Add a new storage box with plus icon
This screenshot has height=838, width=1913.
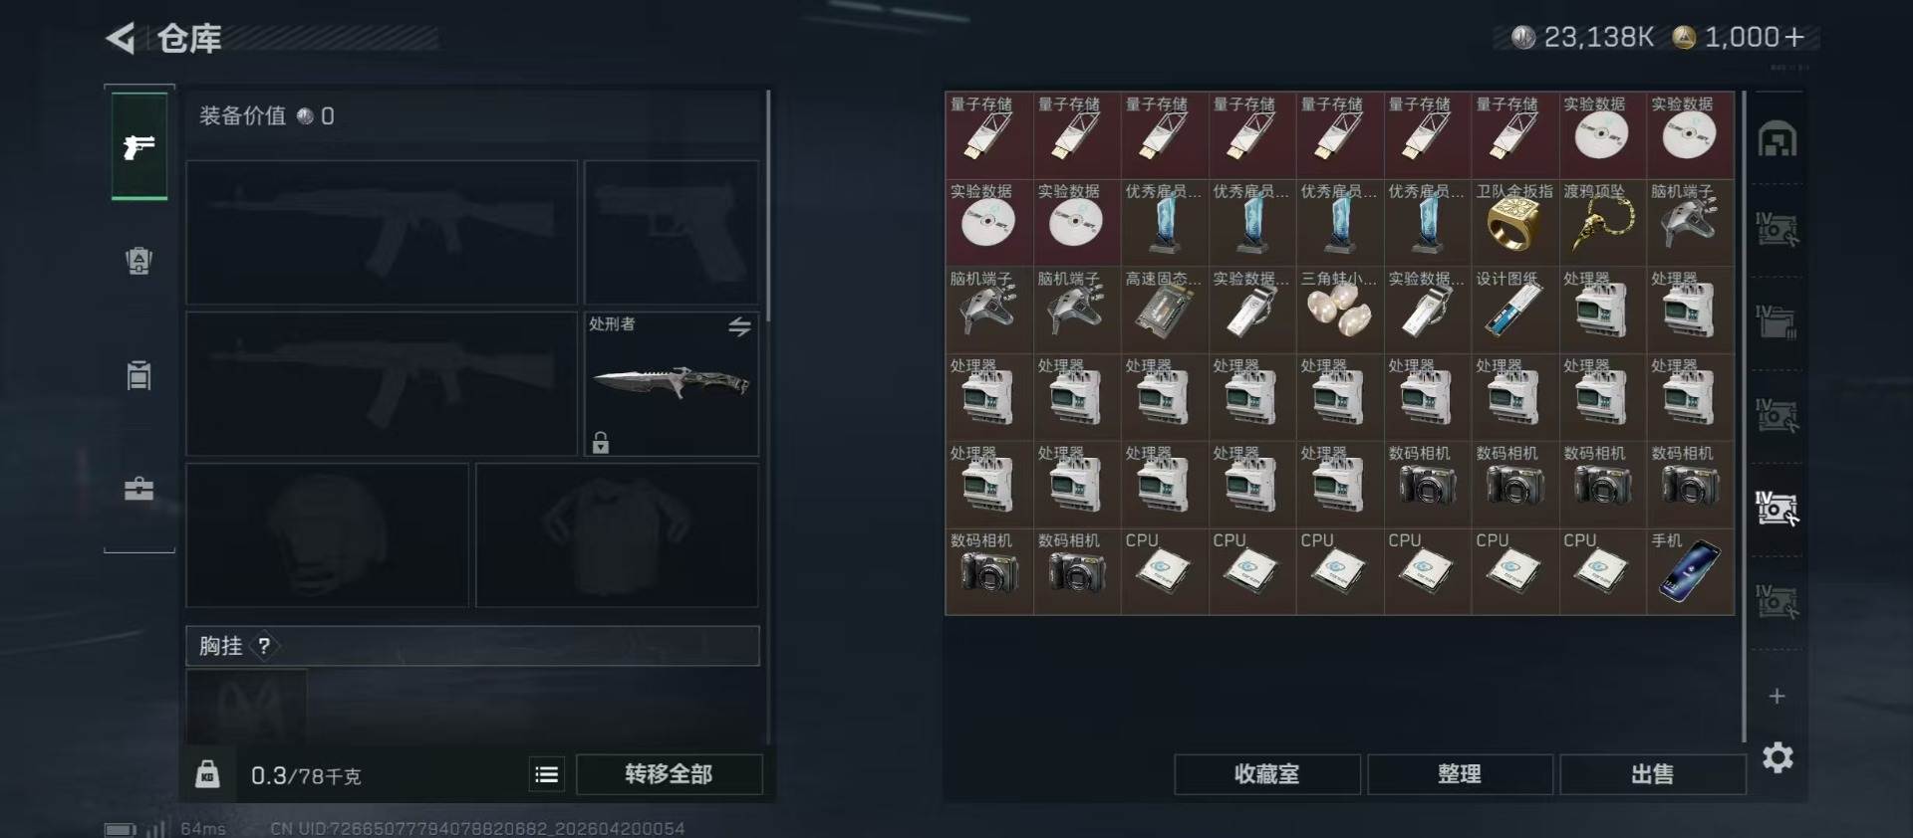1776,696
